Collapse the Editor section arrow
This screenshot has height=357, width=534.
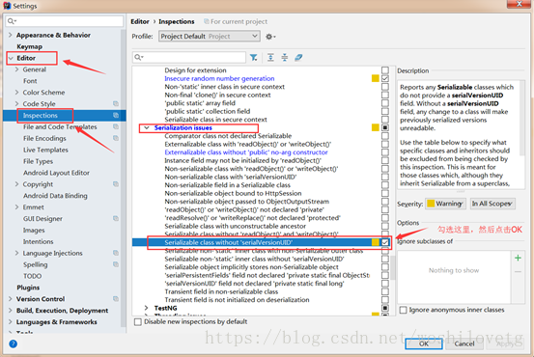pyautogui.click(x=11, y=58)
